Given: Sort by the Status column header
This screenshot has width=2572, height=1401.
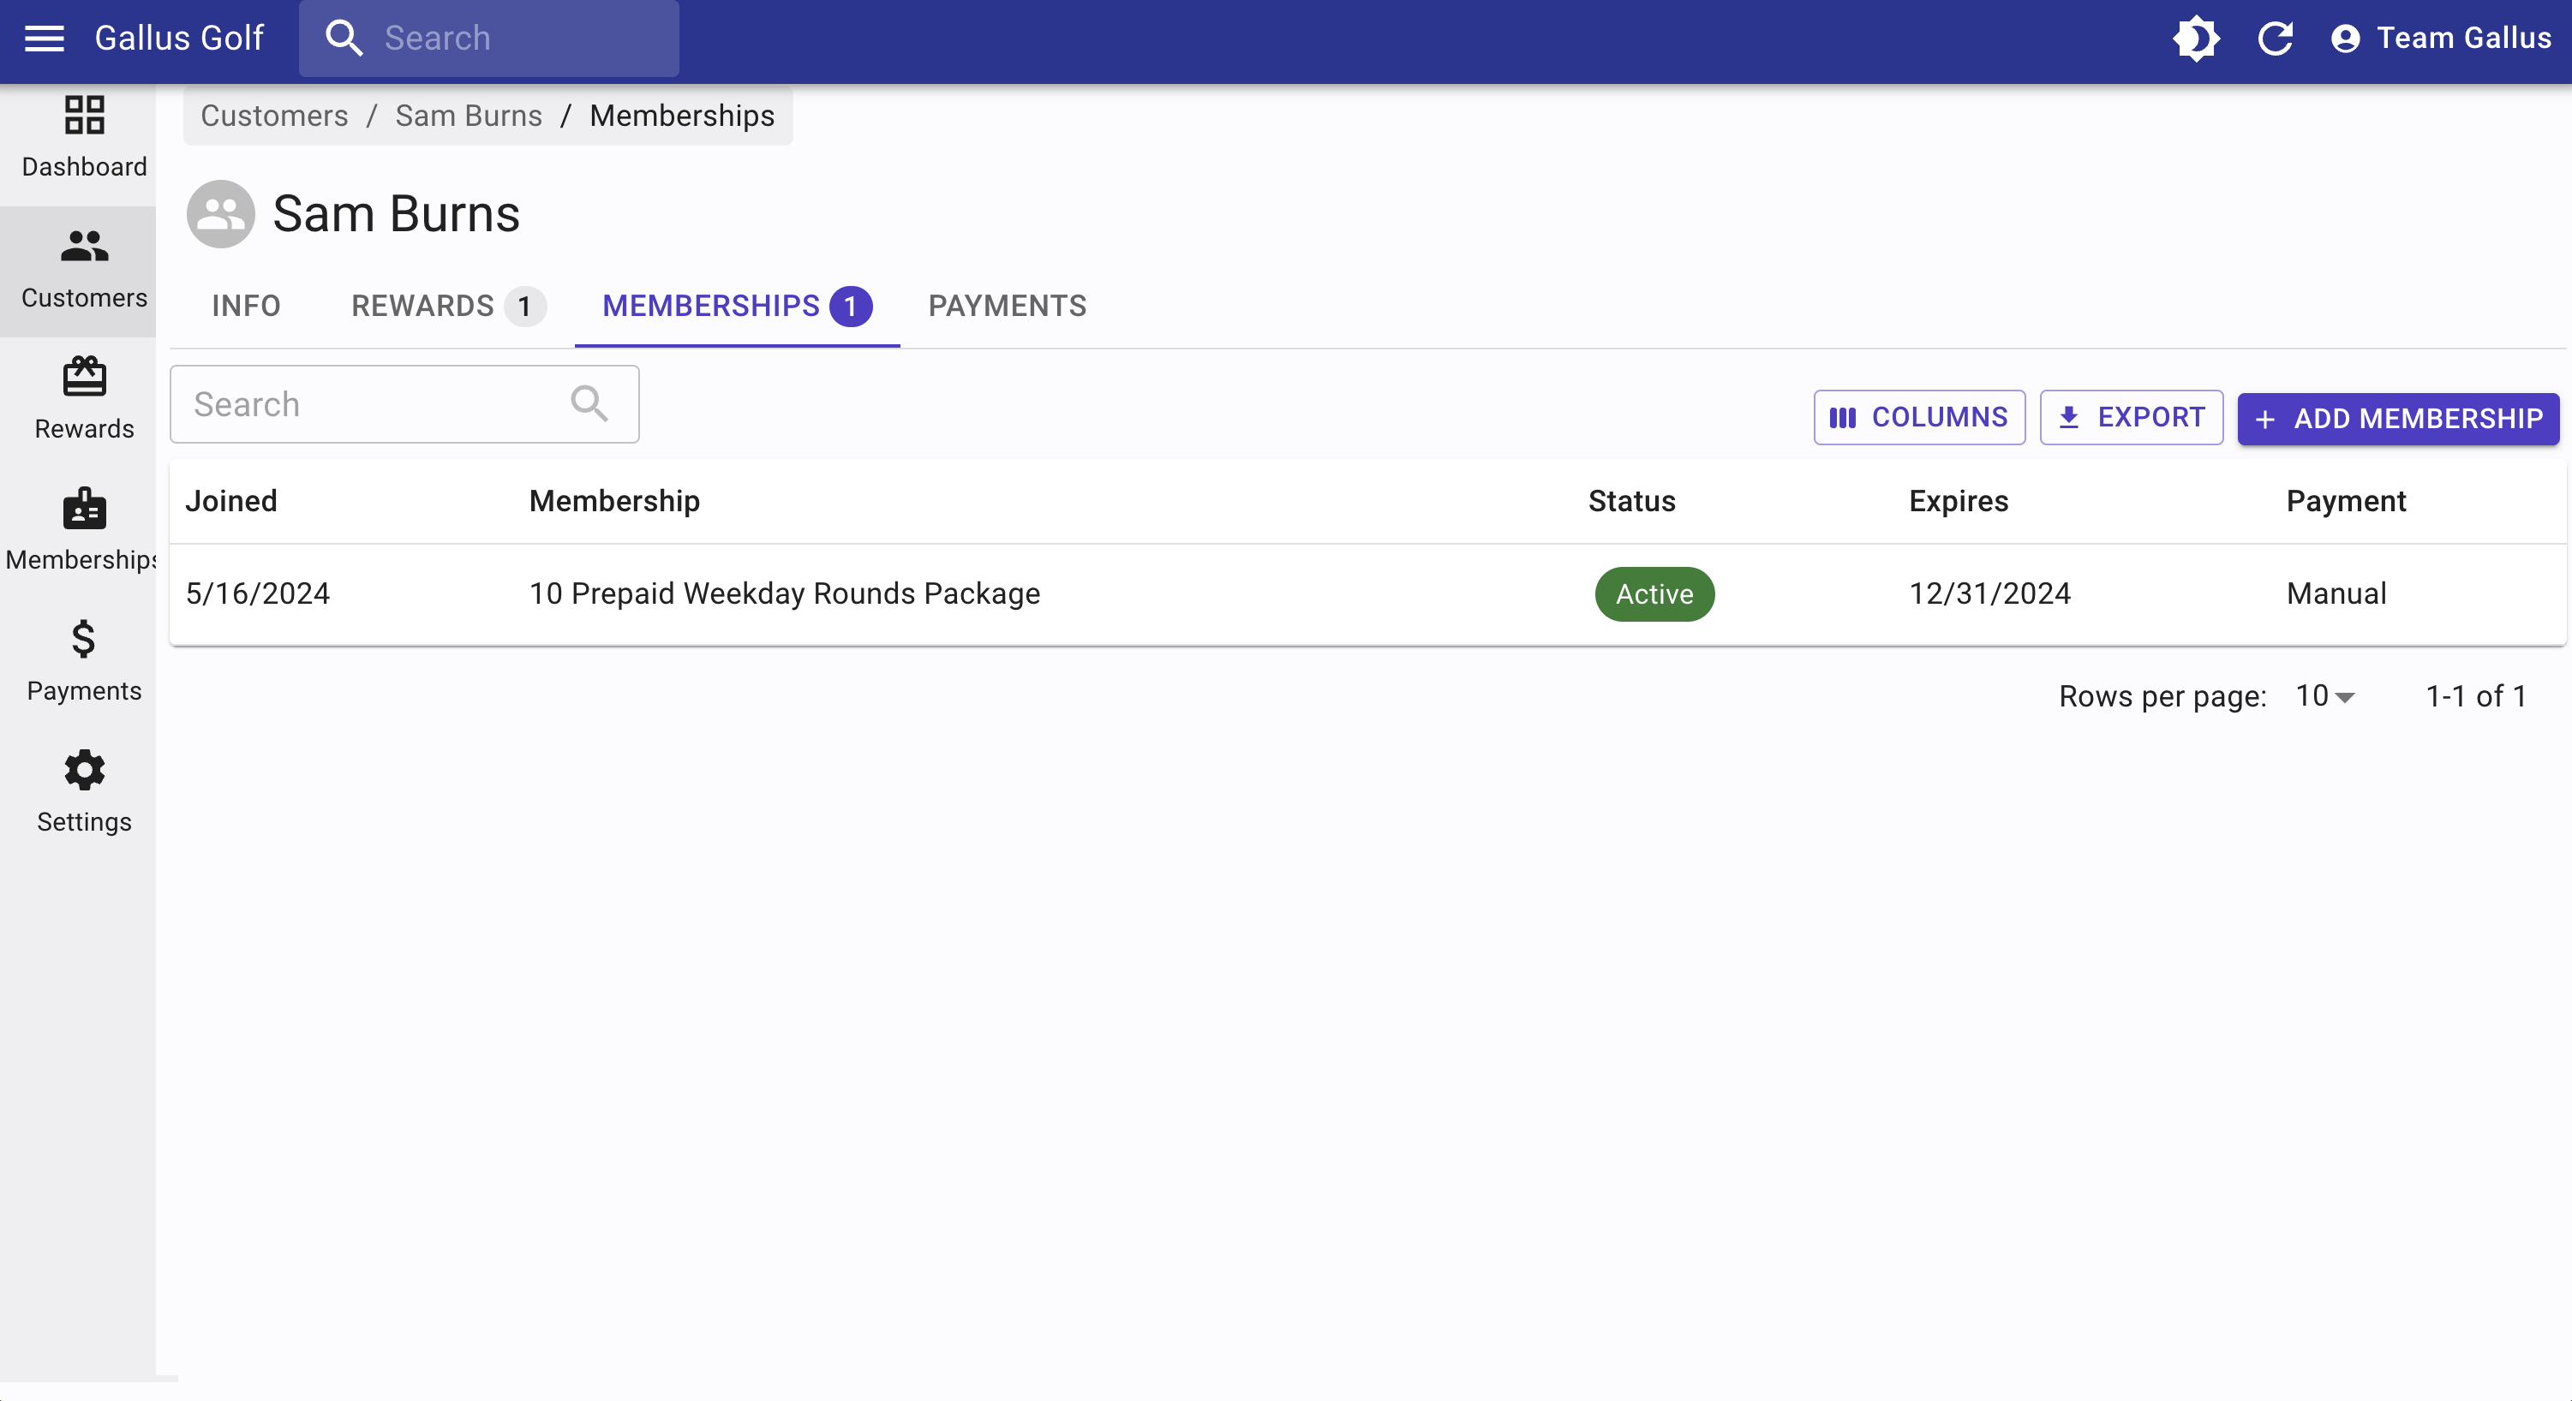Looking at the screenshot, I should (x=1631, y=501).
